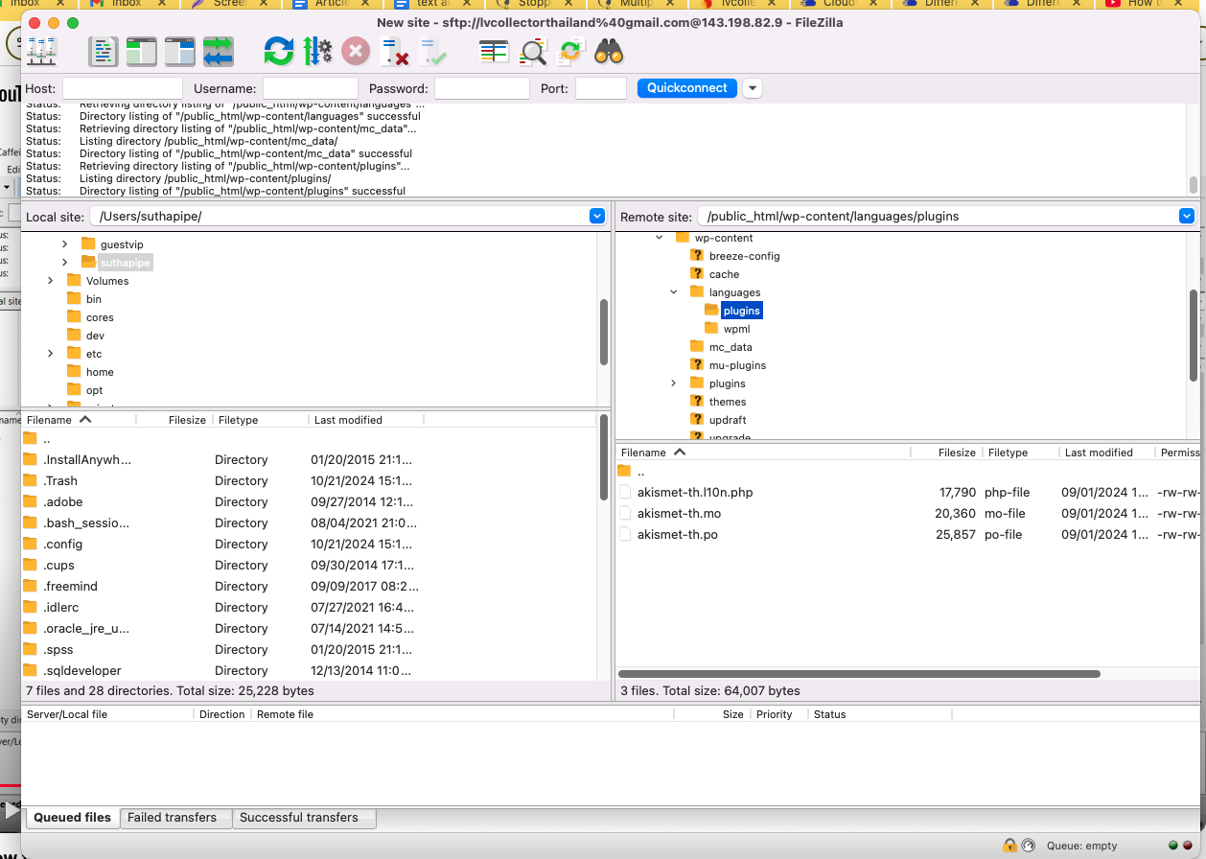Image resolution: width=1206 pixels, height=859 pixels.
Task: Expand the Volumes folder
Action: [x=51, y=281]
